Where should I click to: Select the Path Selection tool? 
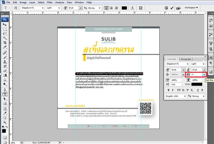point(5,99)
